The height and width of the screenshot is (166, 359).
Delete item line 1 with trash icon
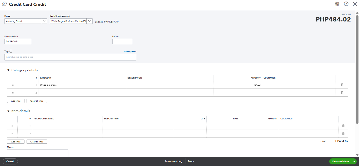click(x=343, y=126)
